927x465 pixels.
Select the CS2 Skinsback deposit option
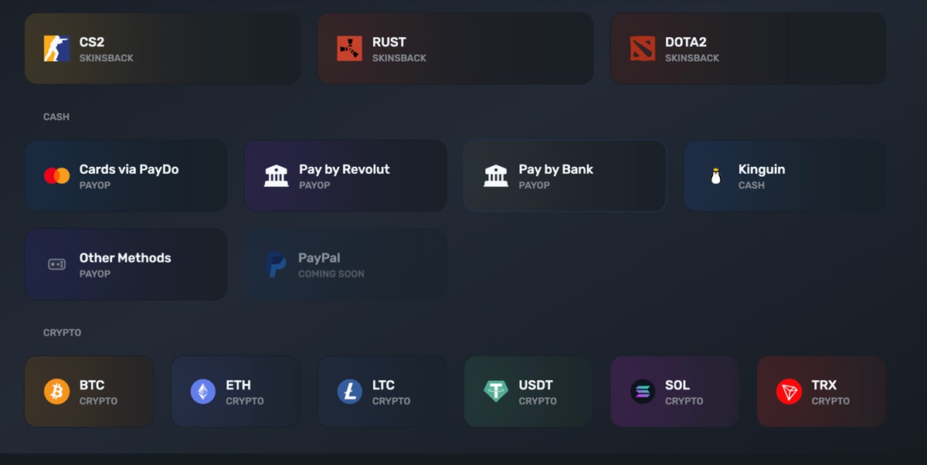tap(162, 49)
